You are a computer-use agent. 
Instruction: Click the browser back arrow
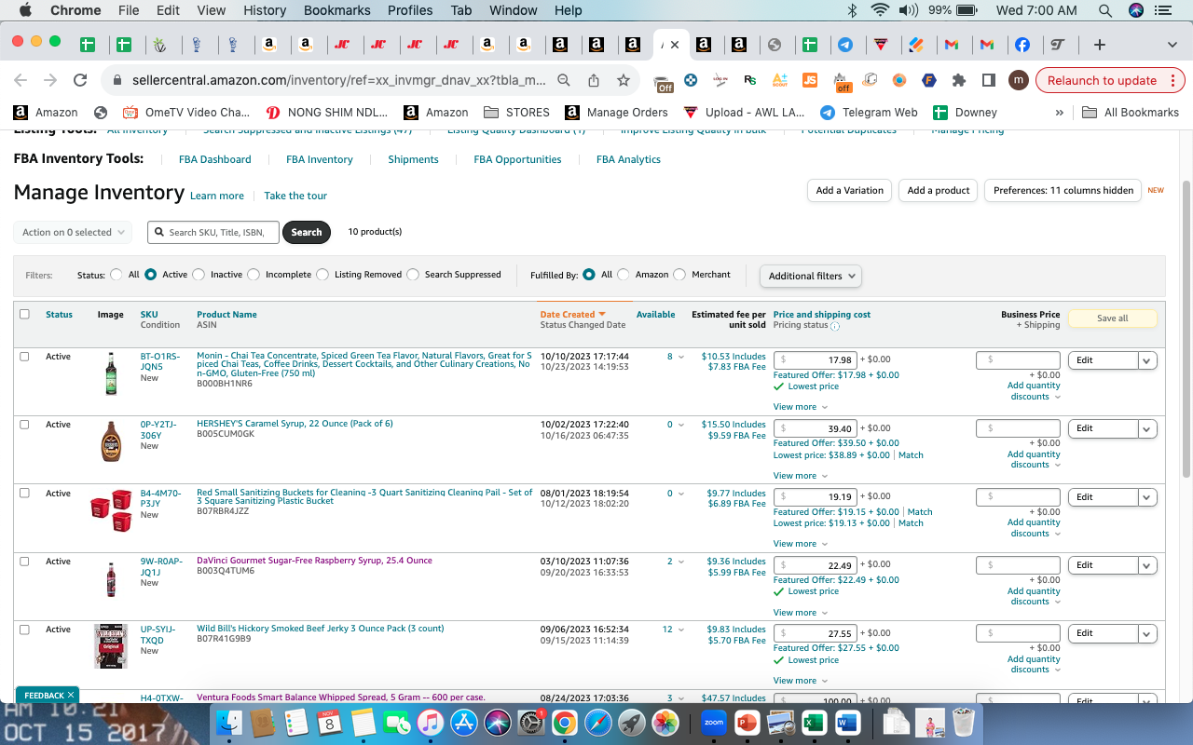pos(21,80)
